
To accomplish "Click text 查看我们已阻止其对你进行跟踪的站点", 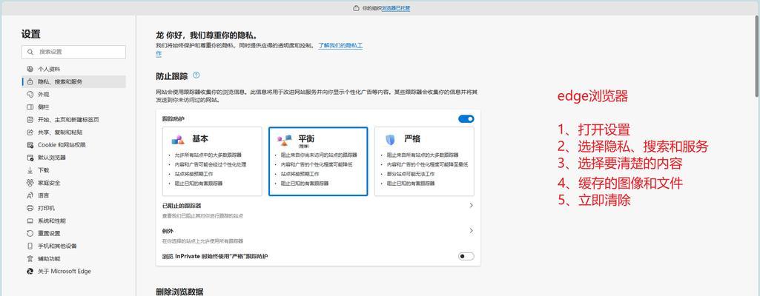I will click(x=202, y=216).
